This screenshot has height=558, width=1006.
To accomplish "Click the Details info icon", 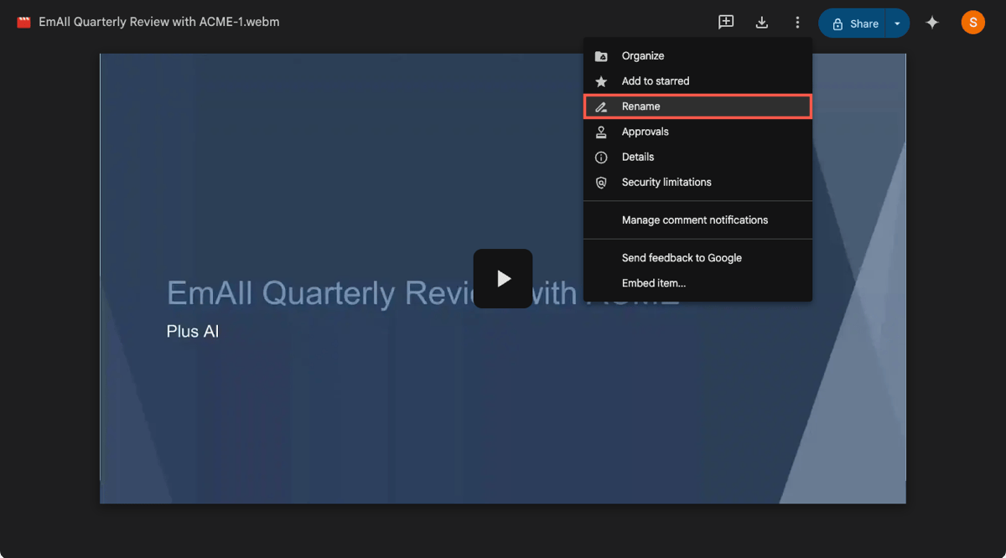I will [601, 157].
